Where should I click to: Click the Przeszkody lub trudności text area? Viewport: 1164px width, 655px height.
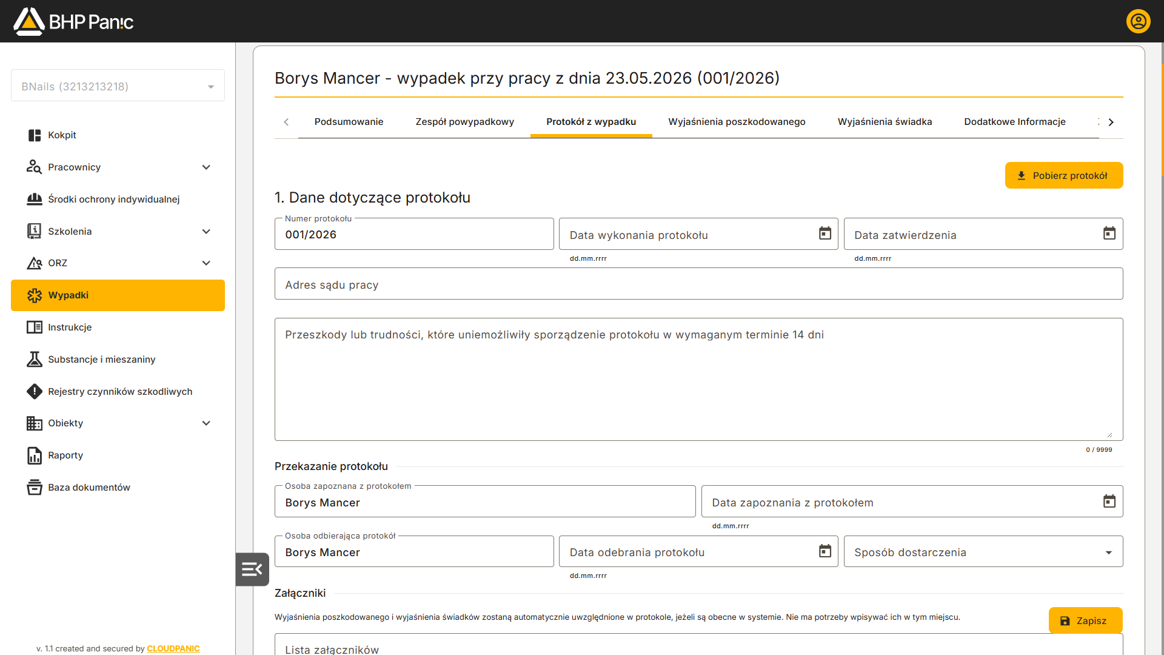tap(698, 379)
